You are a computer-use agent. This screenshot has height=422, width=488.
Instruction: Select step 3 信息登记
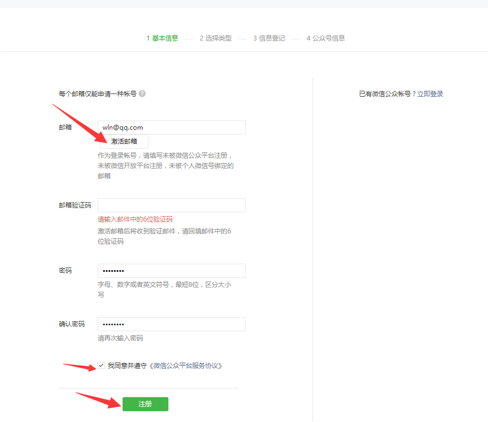point(269,38)
